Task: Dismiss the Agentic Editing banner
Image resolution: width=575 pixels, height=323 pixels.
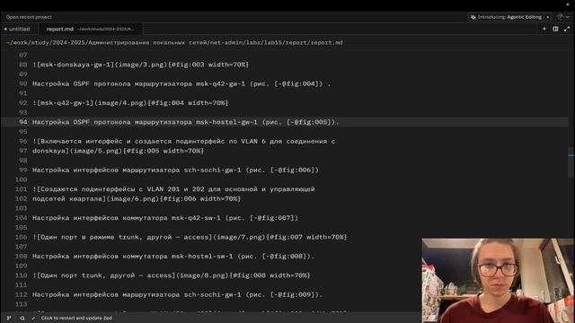Action: pyautogui.click(x=548, y=17)
